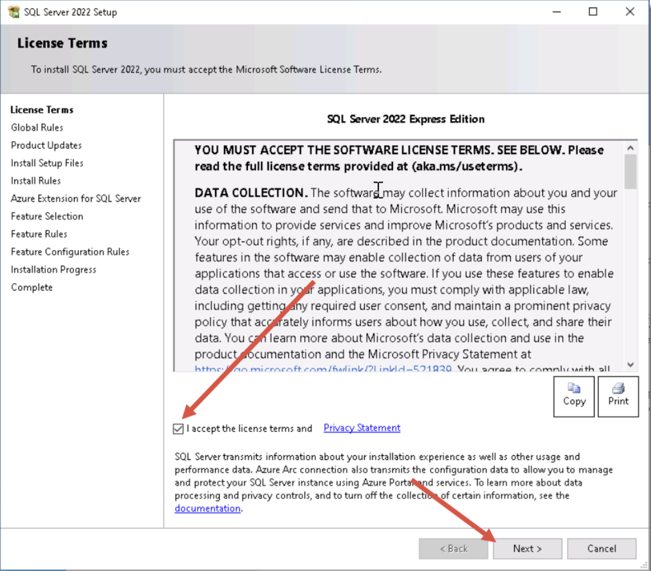
Task: Click the 'DATA COLLECTION.' bold text in license
Action: point(251,193)
